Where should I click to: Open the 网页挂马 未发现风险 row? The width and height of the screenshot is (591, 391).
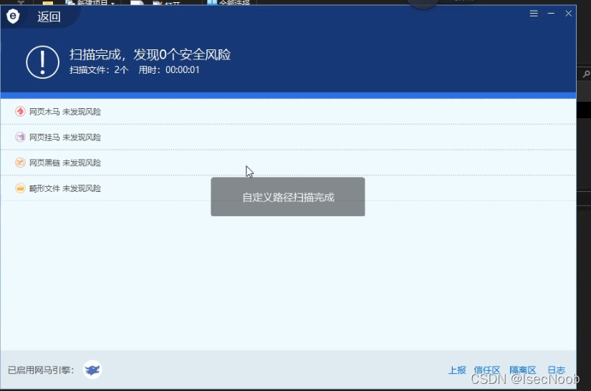[288, 137]
